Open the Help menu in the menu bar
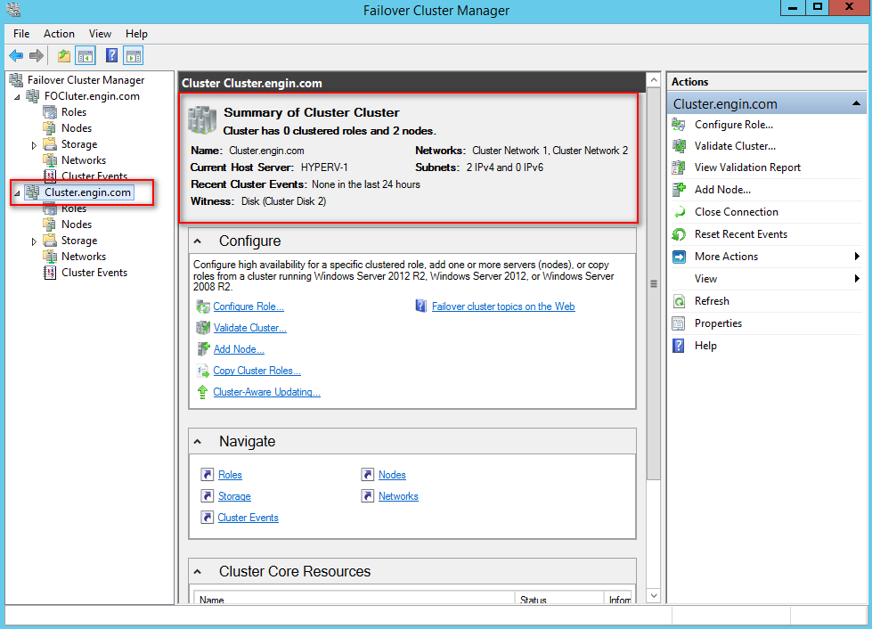872x629 pixels. point(136,34)
